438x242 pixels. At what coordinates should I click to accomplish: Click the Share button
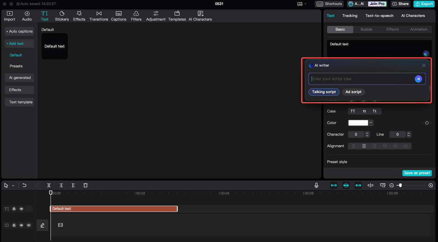400,4
